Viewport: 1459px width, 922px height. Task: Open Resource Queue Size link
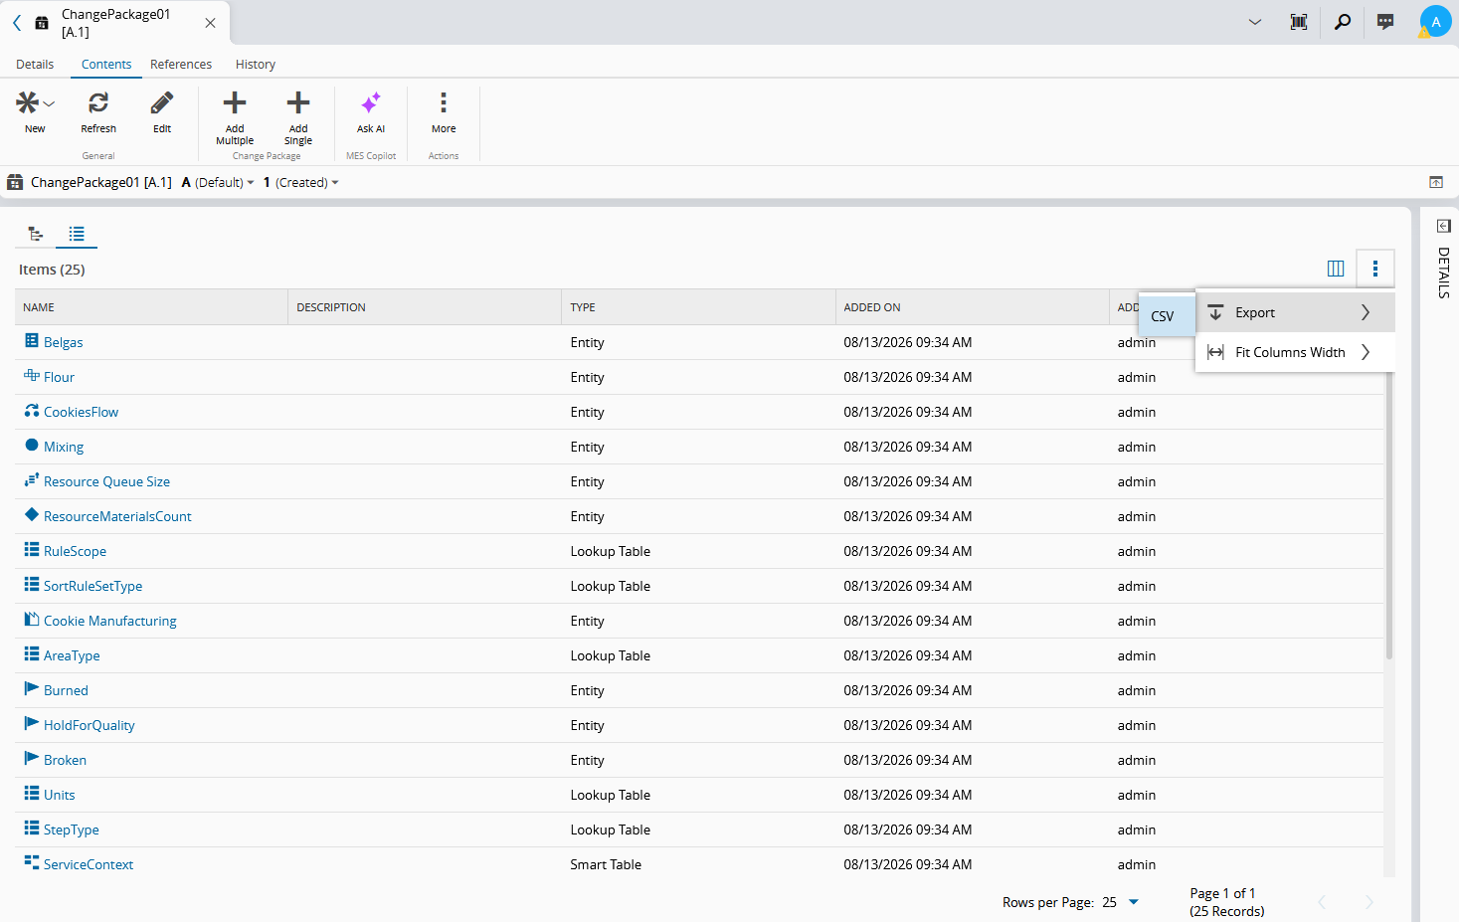pyautogui.click(x=106, y=481)
